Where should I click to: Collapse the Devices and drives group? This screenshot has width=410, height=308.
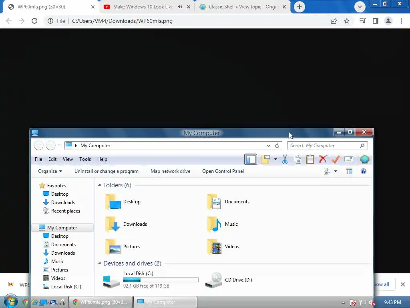pos(99,263)
